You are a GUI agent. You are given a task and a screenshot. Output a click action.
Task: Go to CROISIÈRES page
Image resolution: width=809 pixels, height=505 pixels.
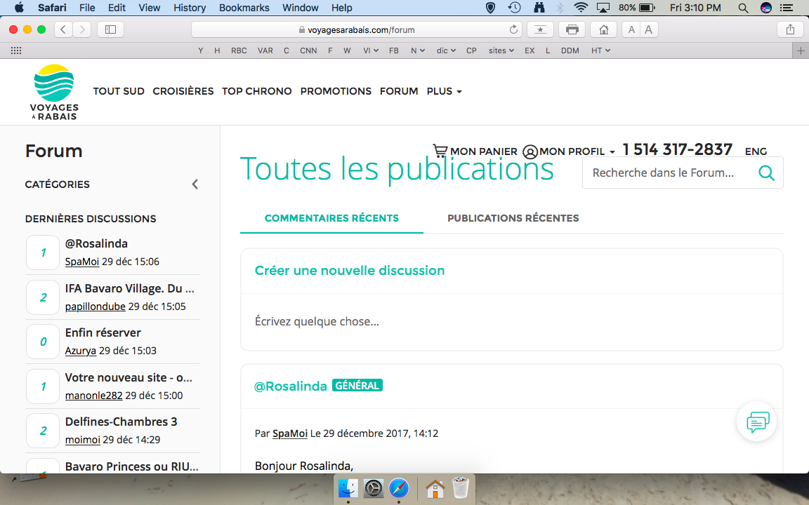pyautogui.click(x=183, y=91)
